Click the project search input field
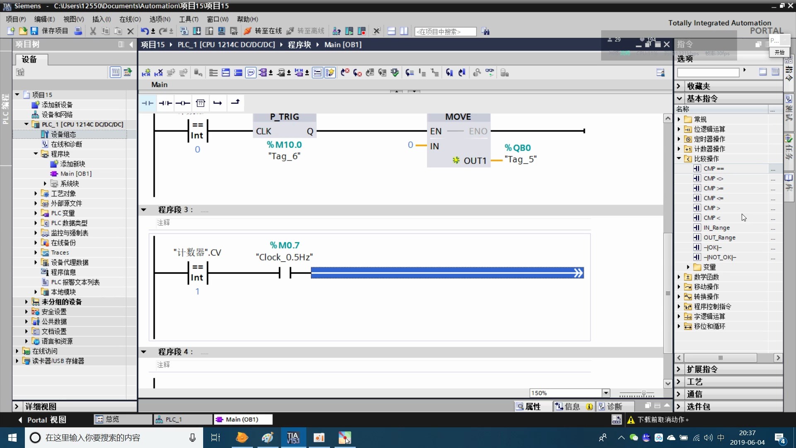The height and width of the screenshot is (448, 796). coord(445,32)
